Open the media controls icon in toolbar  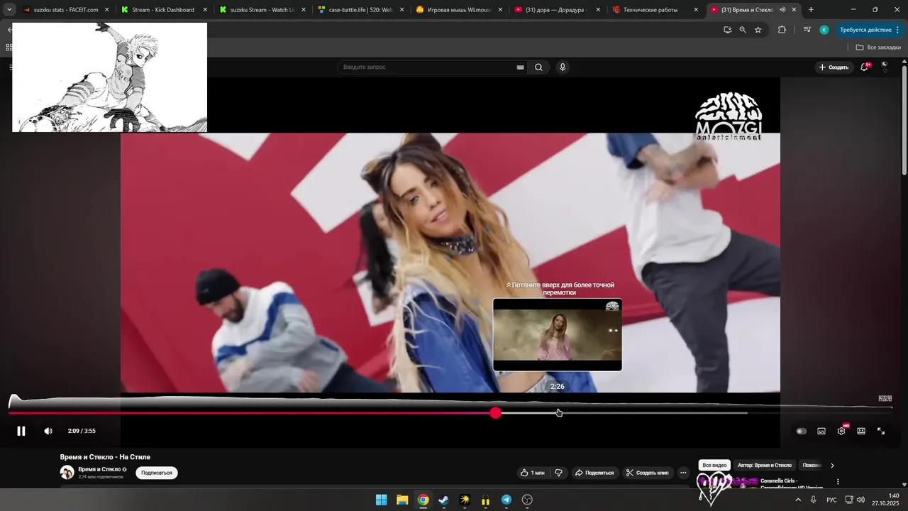click(807, 30)
